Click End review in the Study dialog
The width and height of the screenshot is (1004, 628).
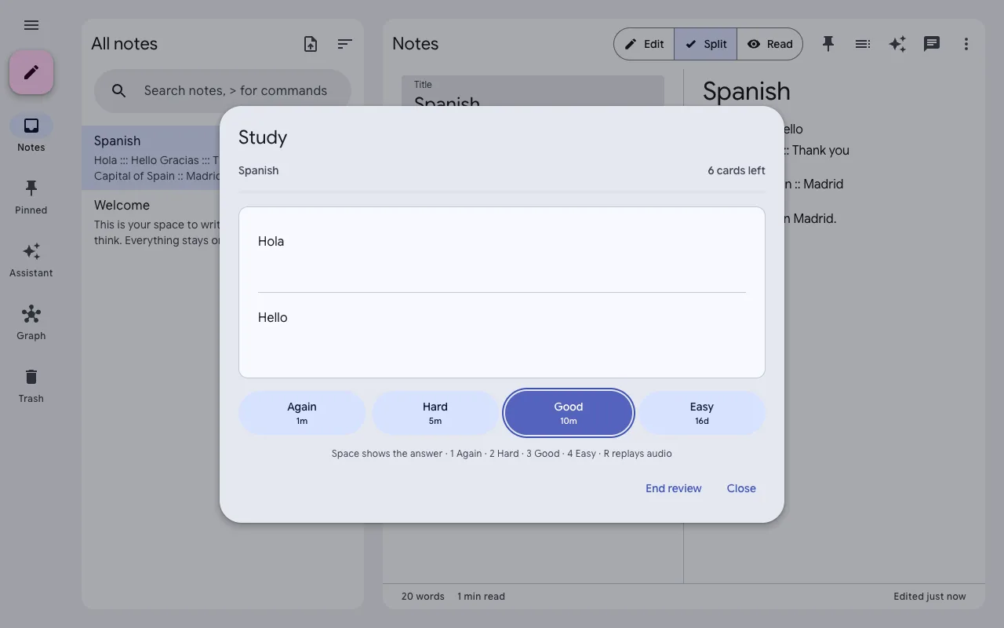coord(674,488)
